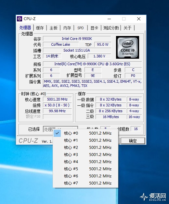Switch to the 缓存 tab
169x204 pixels.
pos(40,28)
